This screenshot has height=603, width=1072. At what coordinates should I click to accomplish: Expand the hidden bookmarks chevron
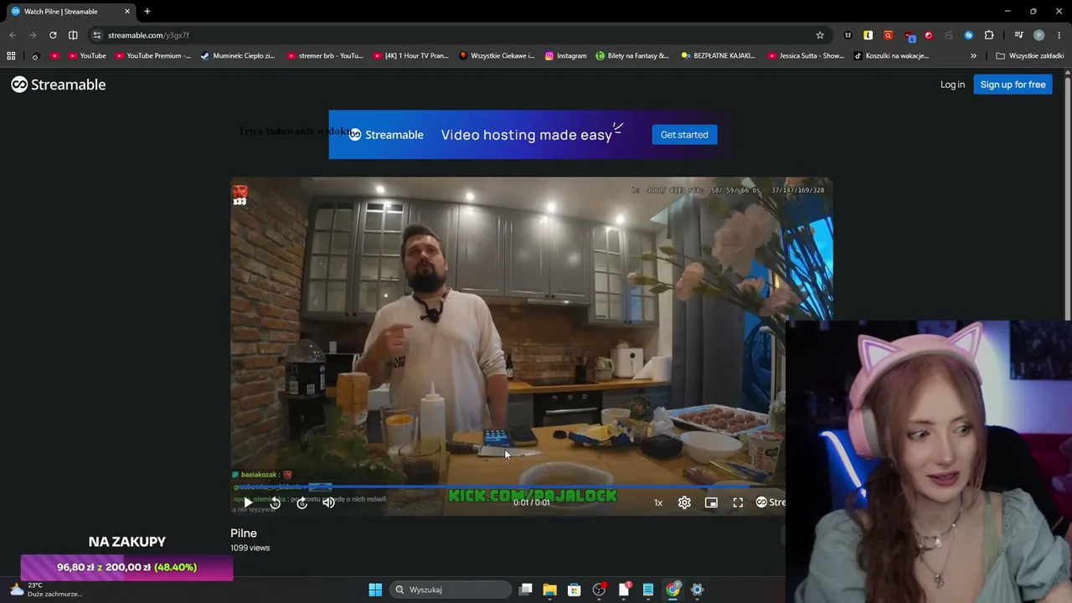pos(973,56)
